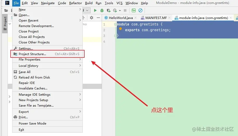
Task: Choose Exit from File menu
Action: pyautogui.click(x=47, y=129)
